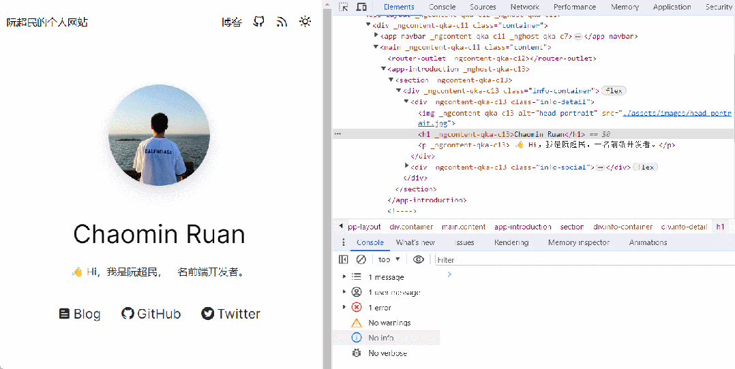Open the Issues drawer tab

coord(464,242)
